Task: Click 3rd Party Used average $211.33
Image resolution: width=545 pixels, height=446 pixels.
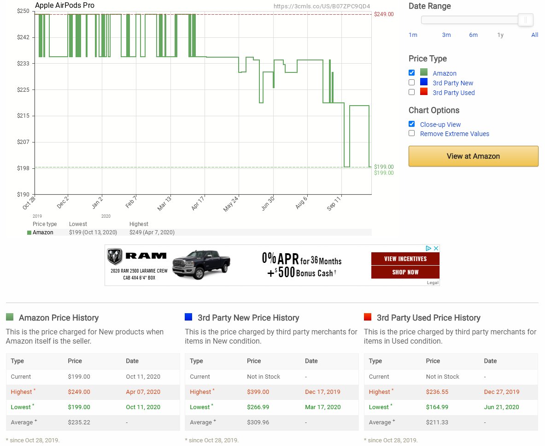Action: (x=437, y=422)
